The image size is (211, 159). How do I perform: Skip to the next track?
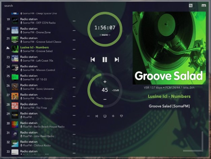(117, 59)
